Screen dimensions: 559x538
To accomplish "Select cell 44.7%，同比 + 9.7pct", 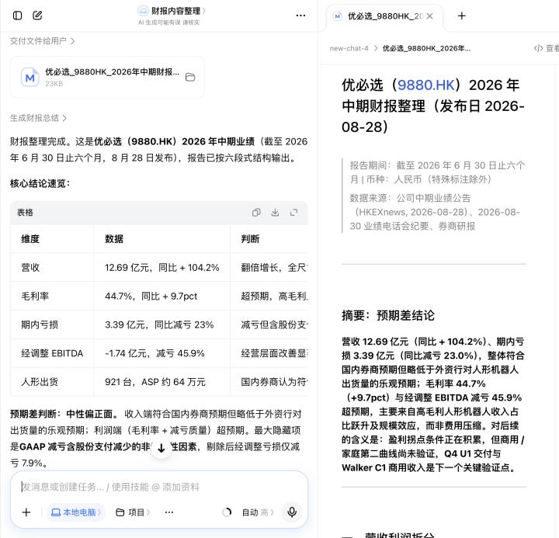I will [x=151, y=296].
